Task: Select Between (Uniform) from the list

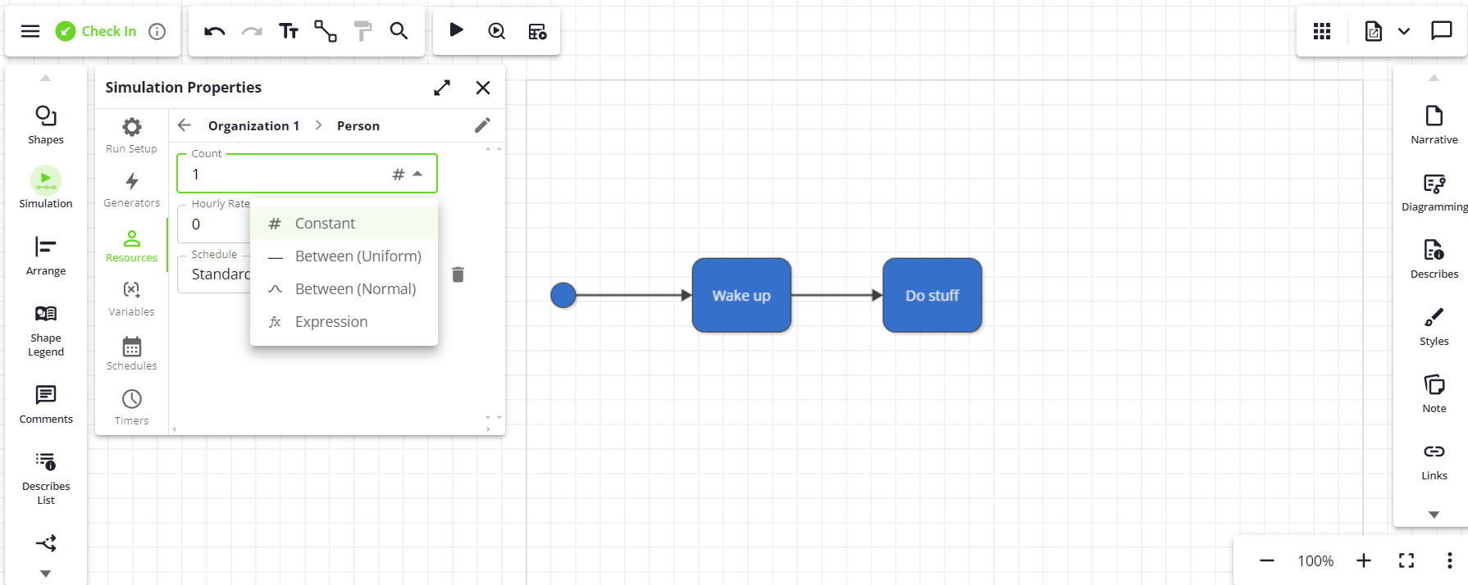Action: click(x=358, y=256)
